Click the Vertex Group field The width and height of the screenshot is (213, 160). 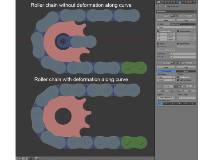(186, 98)
